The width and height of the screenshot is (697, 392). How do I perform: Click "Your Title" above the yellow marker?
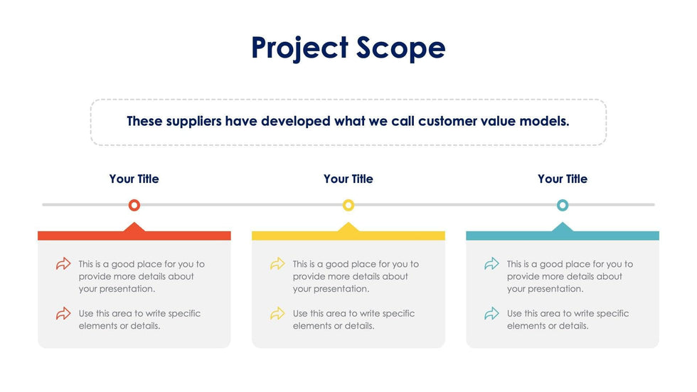[x=348, y=179]
